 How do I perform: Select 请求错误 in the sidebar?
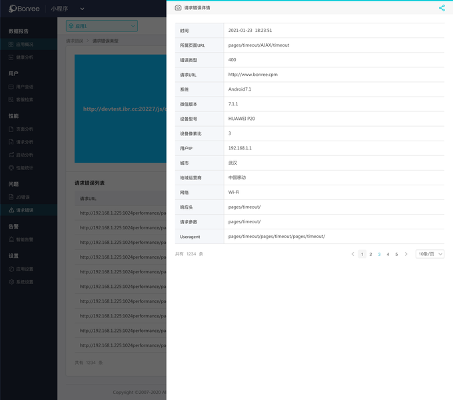click(x=29, y=210)
